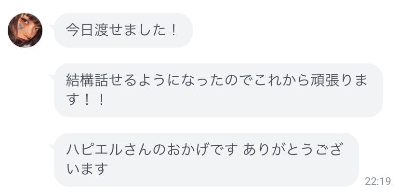Viewport: 399px width, 195px height.
Task: Click the name ハピエル in the last message
Action: click(94, 150)
